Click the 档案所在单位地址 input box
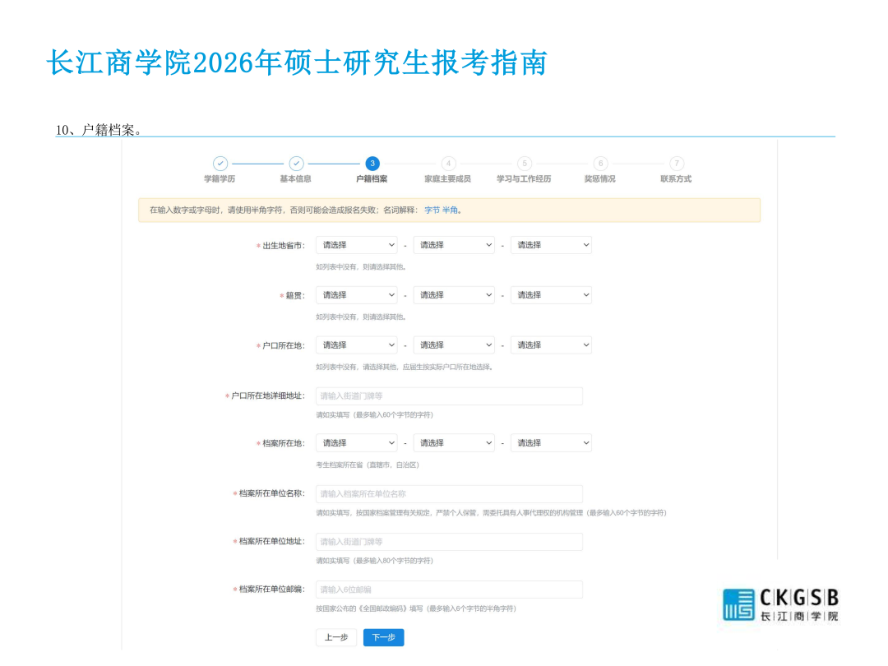 tap(449, 542)
